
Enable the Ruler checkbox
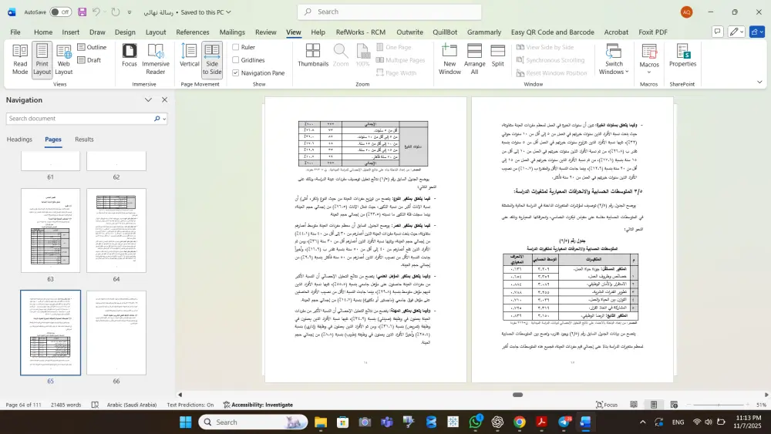235,47
